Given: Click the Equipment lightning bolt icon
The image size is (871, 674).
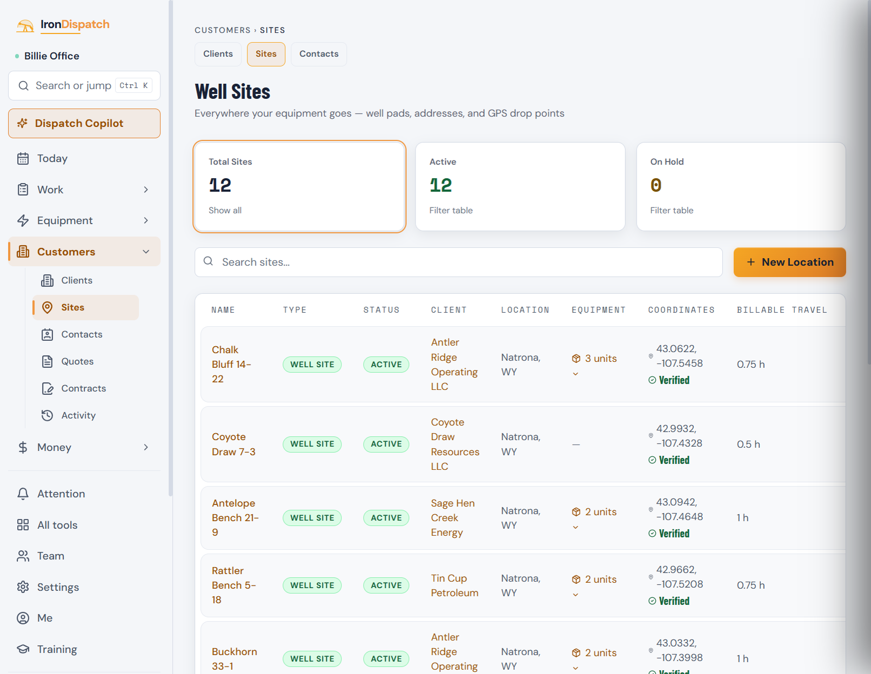Looking at the screenshot, I should click(23, 220).
